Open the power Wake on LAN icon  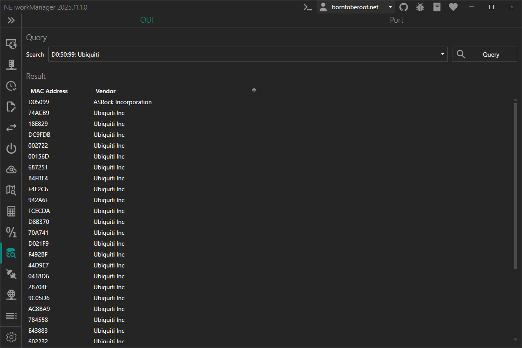(11, 149)
